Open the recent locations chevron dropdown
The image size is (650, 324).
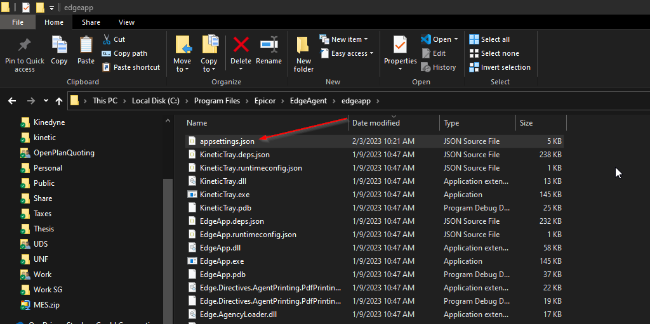(46, 101)
